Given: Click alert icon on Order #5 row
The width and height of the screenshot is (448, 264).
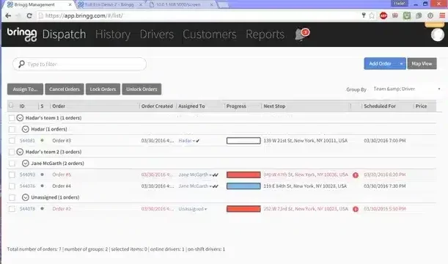Looking at the screenshot, I should coord(356,175).
